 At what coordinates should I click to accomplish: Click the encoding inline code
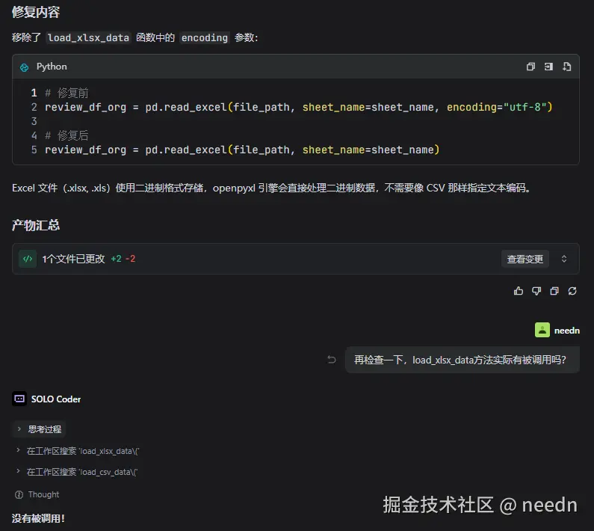click(205, 38)
